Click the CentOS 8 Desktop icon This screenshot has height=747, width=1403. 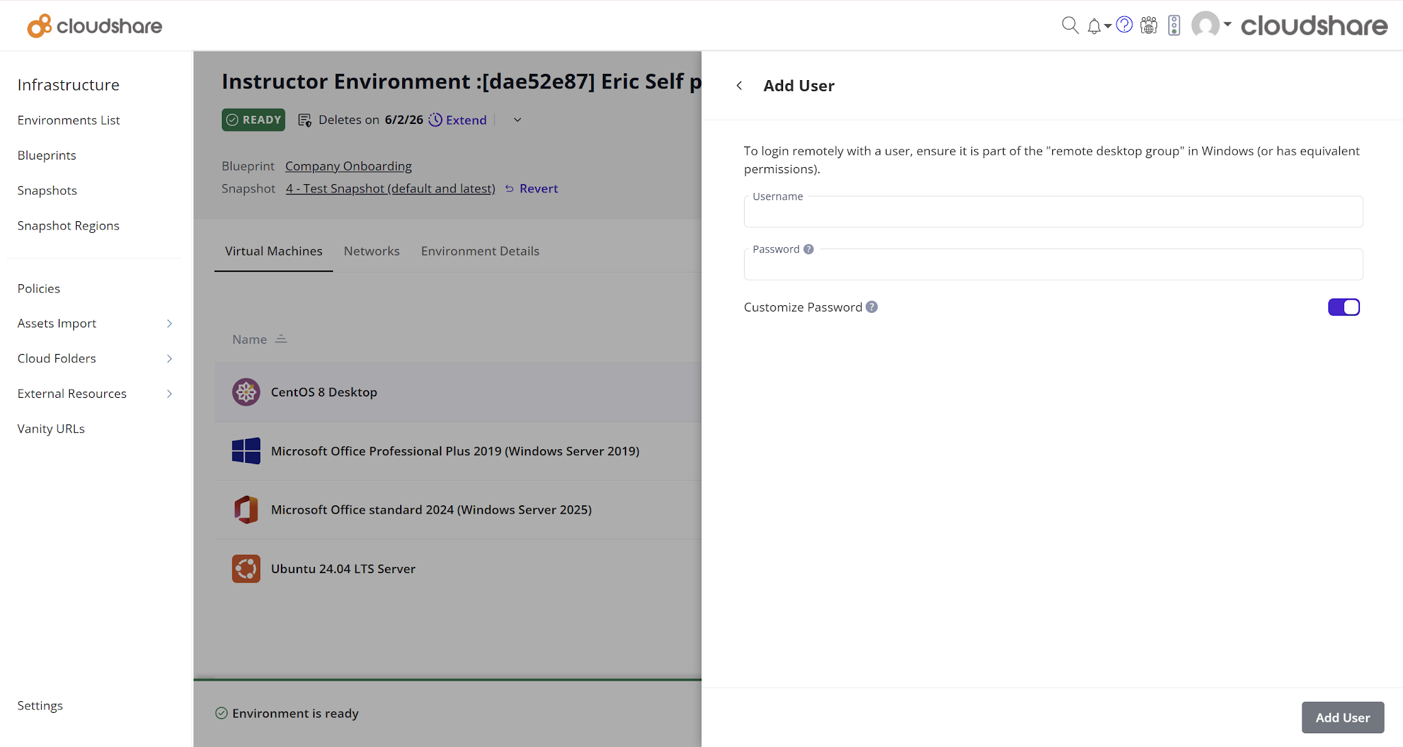coord(246,392)
